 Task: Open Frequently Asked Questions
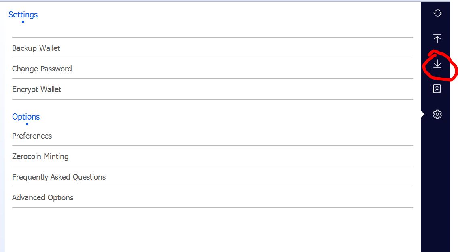pos(59,177)
